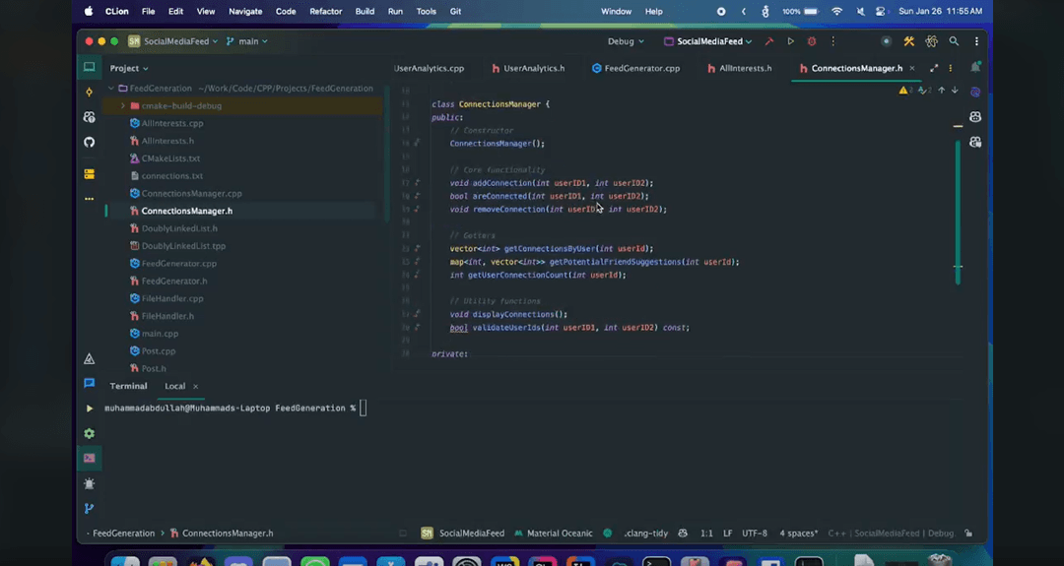Viewport: 1064px width, 566px height.
Task: Open the Refactor menu
Action: (326, 12)
